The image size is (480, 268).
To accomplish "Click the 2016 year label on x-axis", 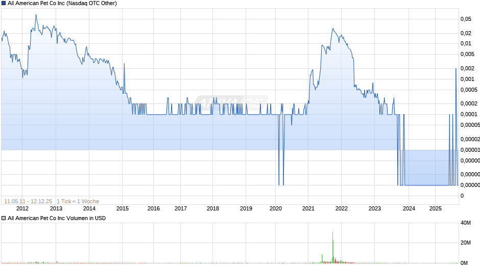I will 154,208.
